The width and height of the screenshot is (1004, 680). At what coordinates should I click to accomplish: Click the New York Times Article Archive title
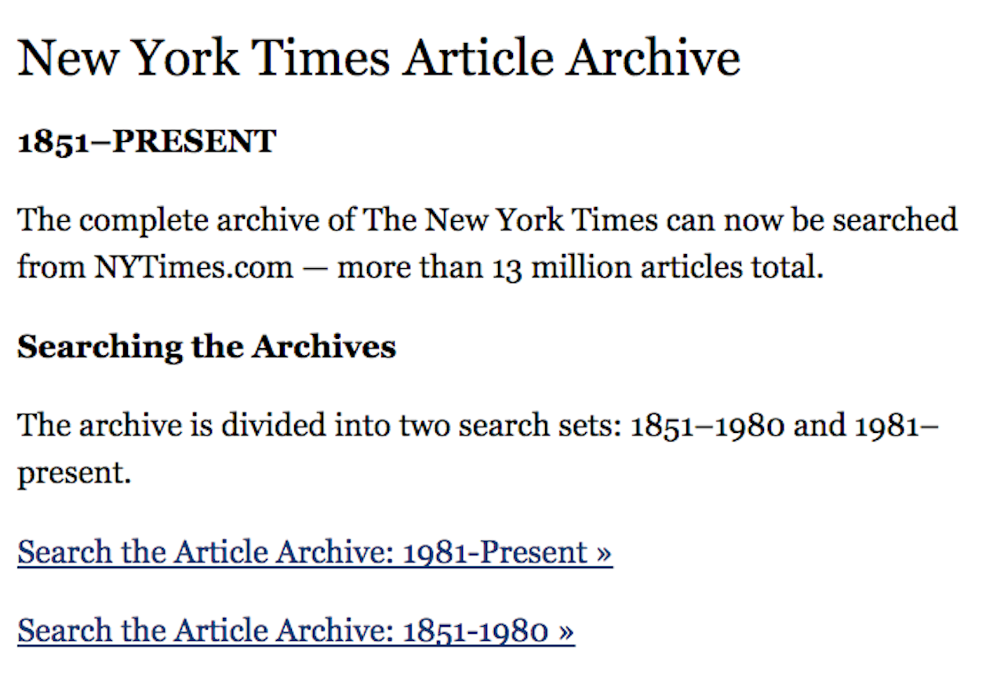click(378, 58)
